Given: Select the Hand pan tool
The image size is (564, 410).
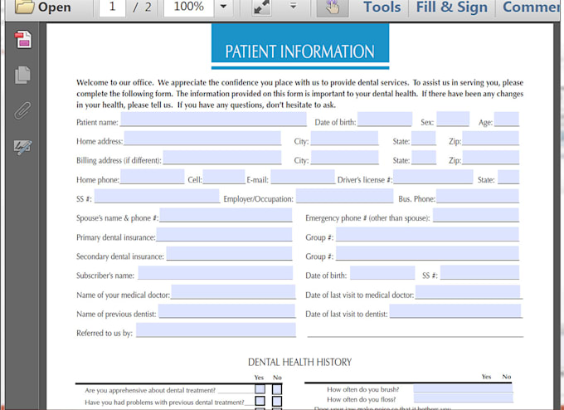Looking at the screenshot, I should (x=333, y=7).
